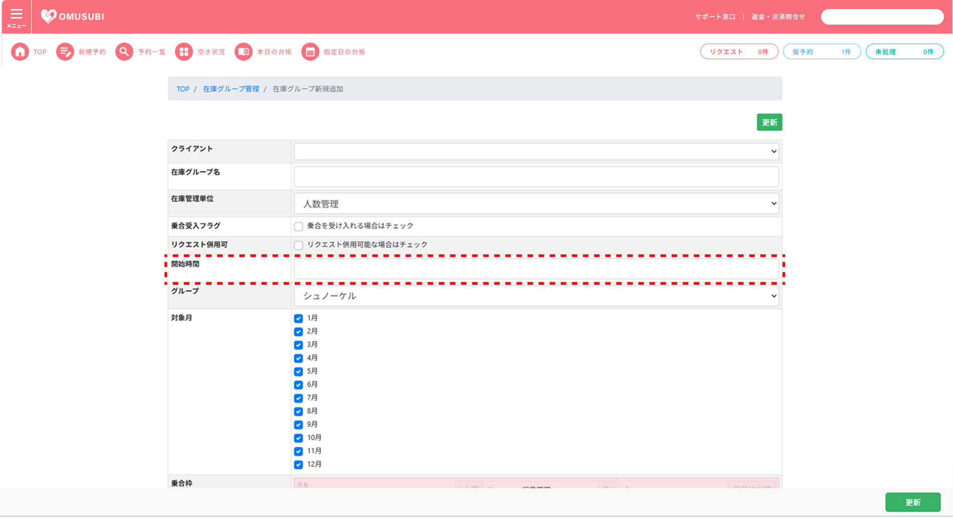The image size is (953, 518).
Task: Click the white field in the header
Action: tap(882, 17)
